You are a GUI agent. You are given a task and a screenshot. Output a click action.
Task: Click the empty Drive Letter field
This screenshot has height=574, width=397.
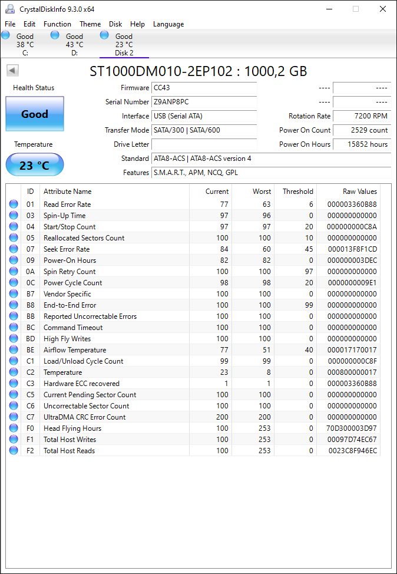pyautogui.click(x=204, y=144)
